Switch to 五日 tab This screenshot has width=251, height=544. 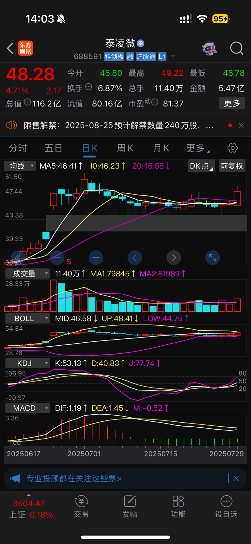[54, 148]
